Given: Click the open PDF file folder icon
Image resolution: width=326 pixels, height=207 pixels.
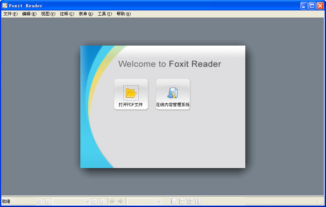Looking at the screenshot, I should (x=131, y=93).
